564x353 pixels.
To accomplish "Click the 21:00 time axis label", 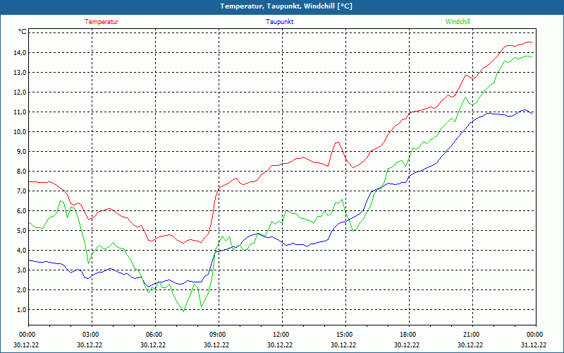I will coord(472,335).
